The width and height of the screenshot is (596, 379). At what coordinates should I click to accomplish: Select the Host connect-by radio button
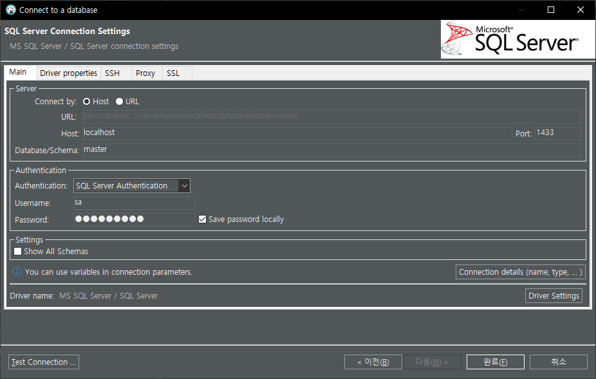tap(86, 102)
